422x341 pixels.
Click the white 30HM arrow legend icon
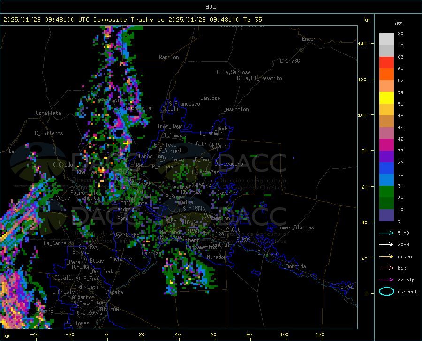[x=386, y=245]
